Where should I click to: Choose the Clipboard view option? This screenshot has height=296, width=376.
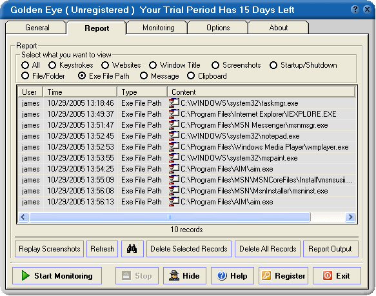click(191, 76)
